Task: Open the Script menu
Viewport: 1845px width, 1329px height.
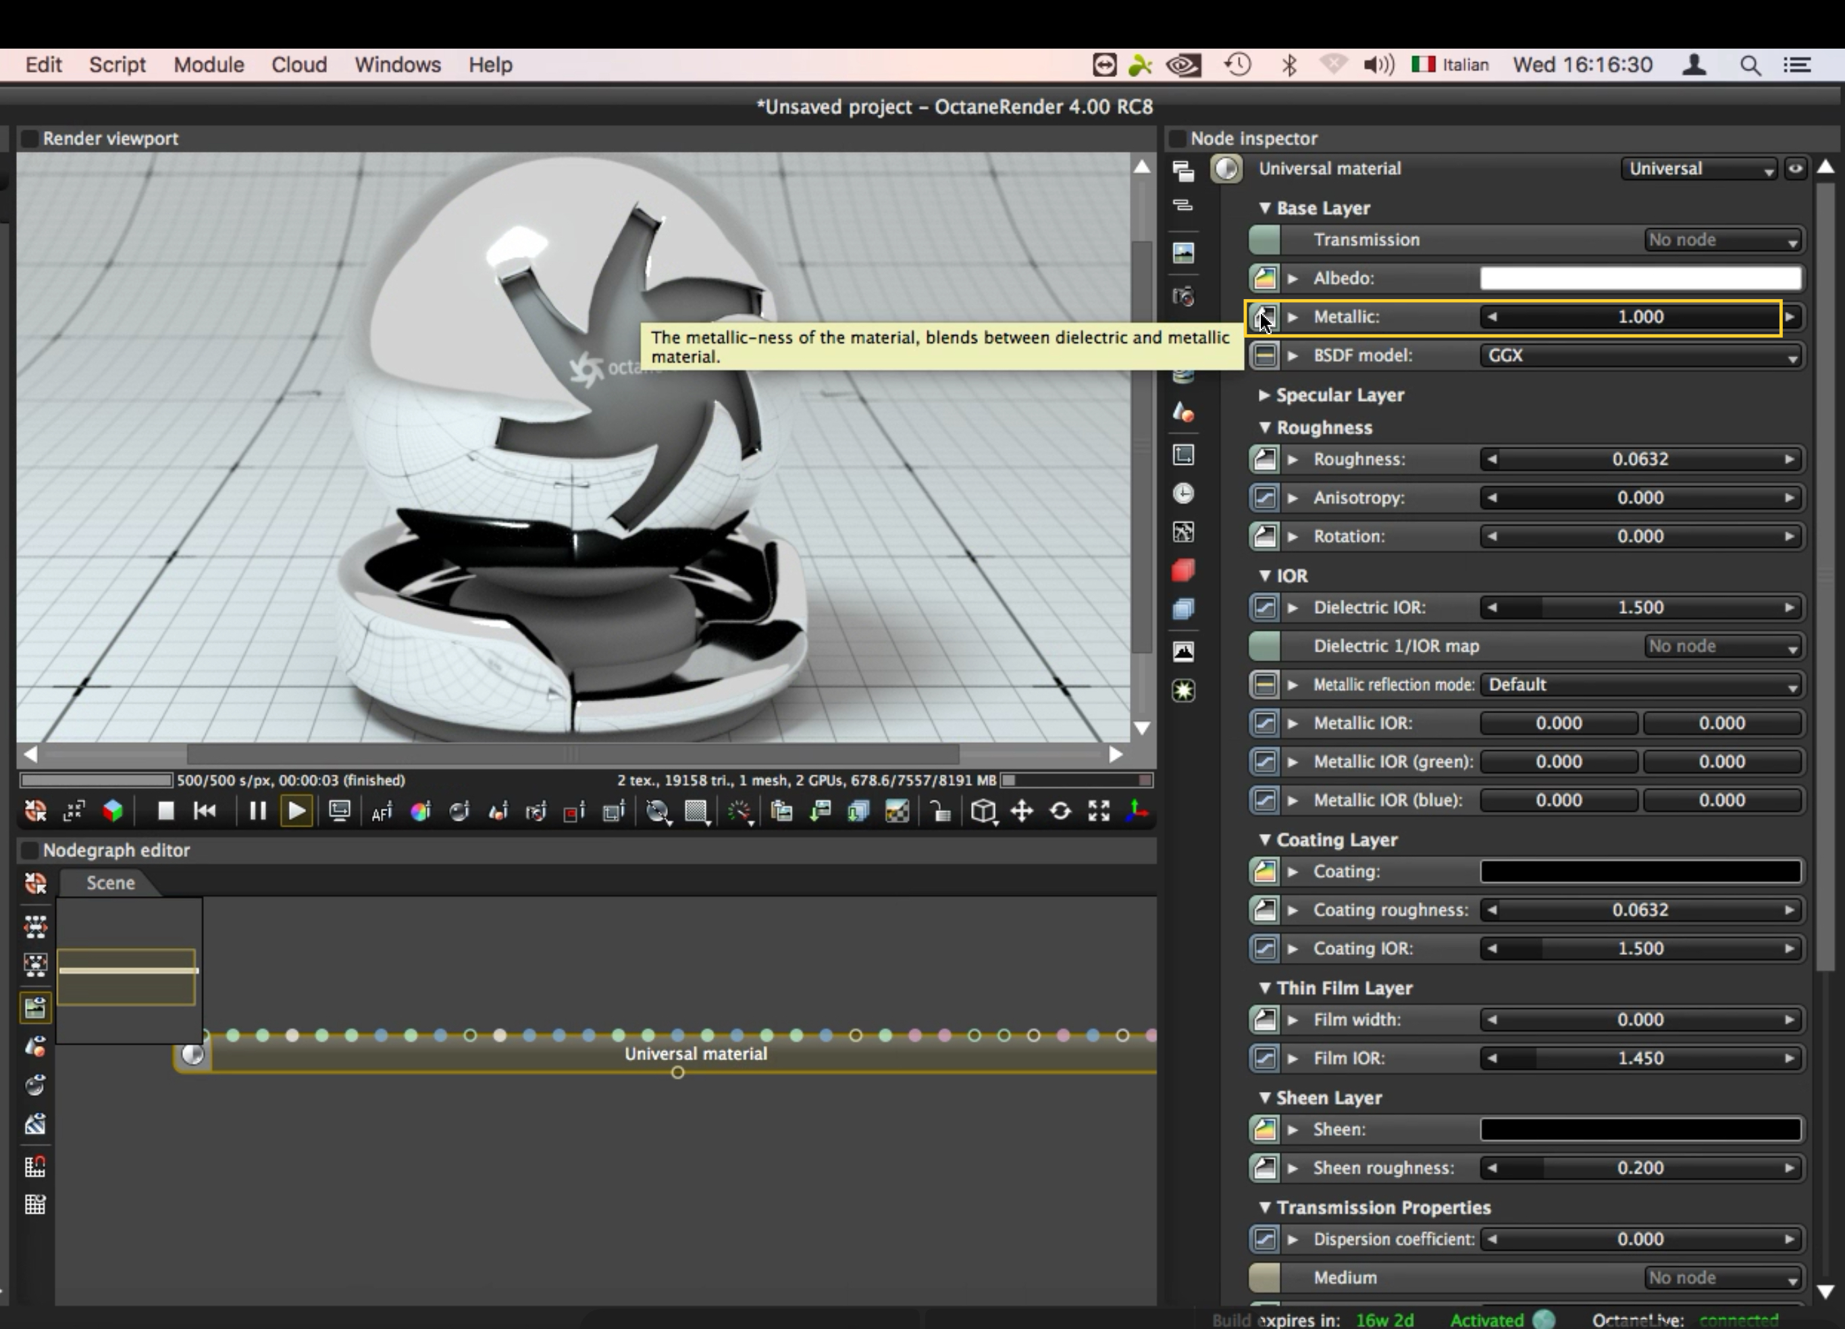Action: pyautogui.click(x=117, y=65)
